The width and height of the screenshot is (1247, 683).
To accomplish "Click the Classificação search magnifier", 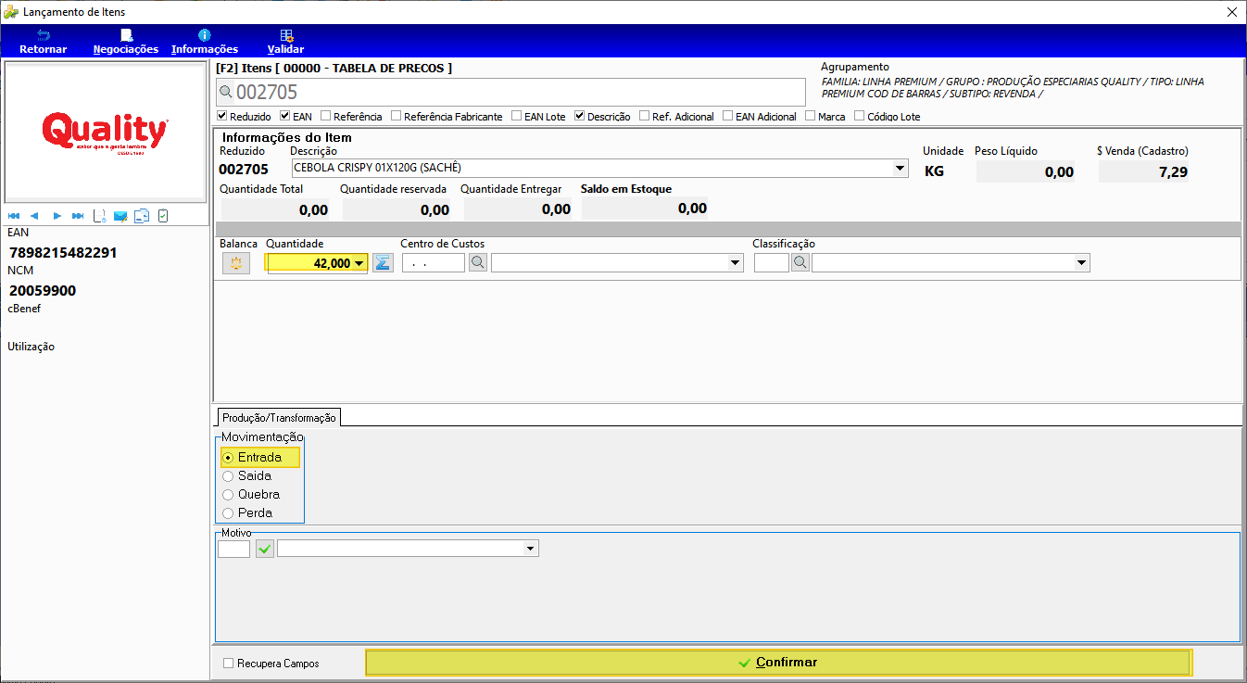I will [x=800, y=263].
